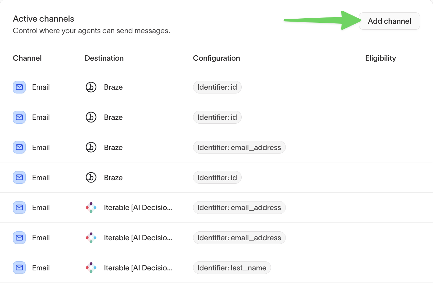Click the Eligibility column header
Image resolution: width=433 pixels, height=284 pixels.
point(381,58)
